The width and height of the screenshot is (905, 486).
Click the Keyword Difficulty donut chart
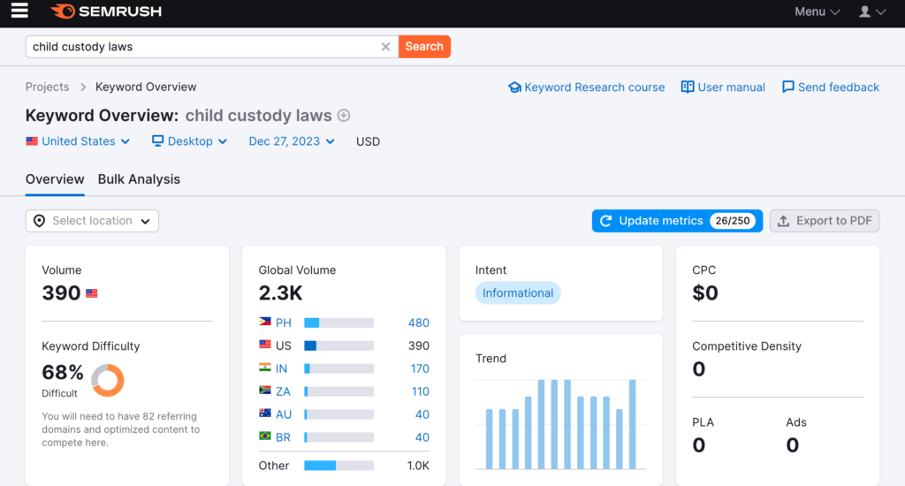point(108,380)
